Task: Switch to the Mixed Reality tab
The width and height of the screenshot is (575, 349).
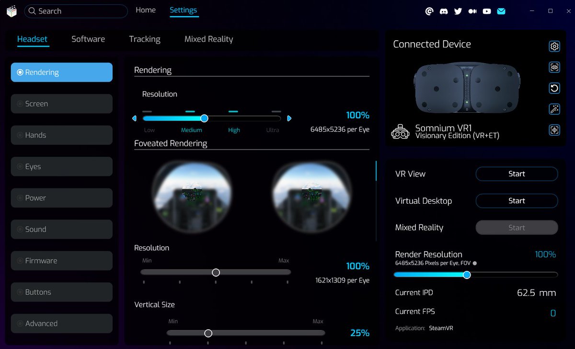Action: (209, 39)
